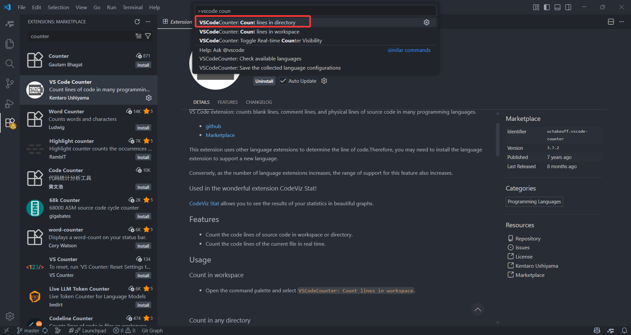Open the Manage gear at bottom-left
This screenshot has height=335, width=631.
pos(10,316)
